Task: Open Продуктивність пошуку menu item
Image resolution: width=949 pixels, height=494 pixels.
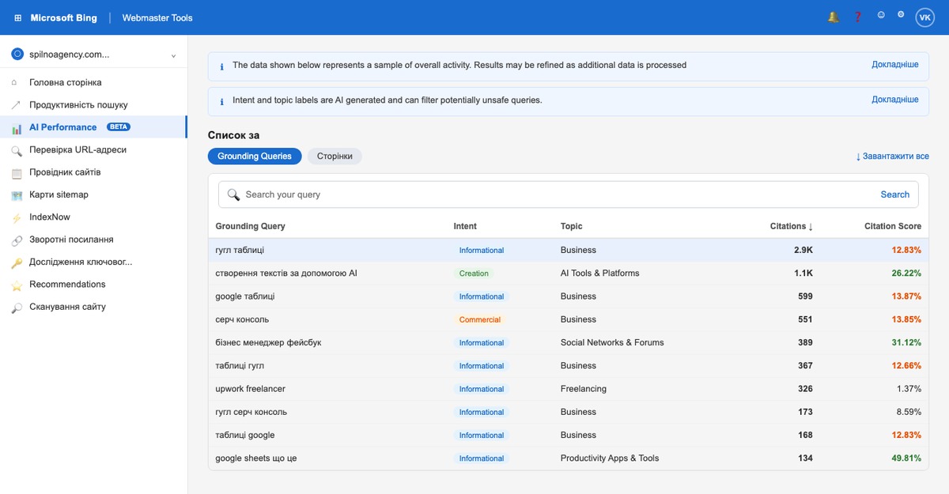Action: pos(93,105)
